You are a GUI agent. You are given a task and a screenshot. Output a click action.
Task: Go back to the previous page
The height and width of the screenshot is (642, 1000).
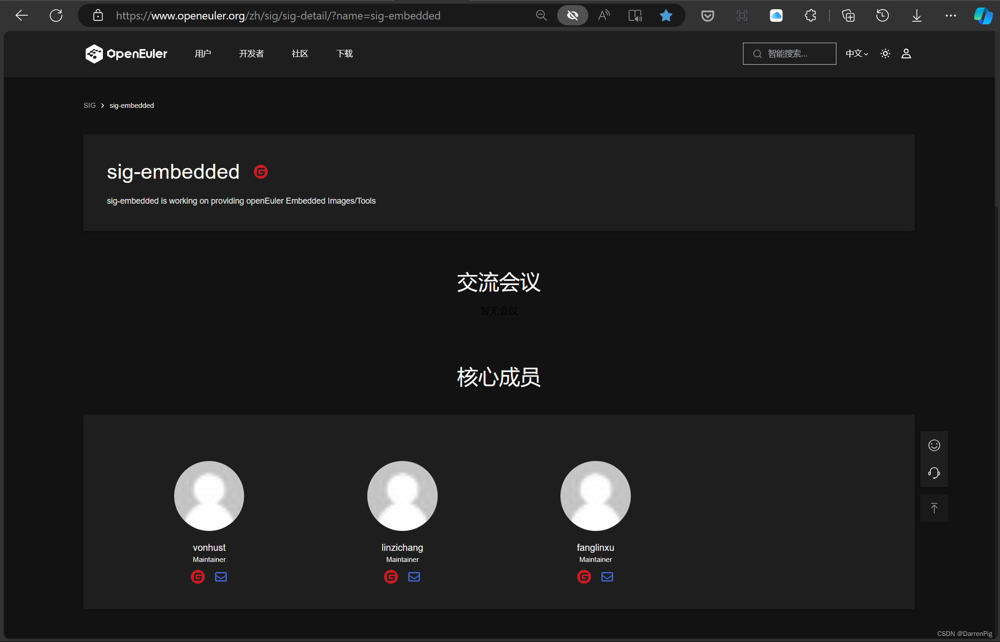[x=22, y=16]
